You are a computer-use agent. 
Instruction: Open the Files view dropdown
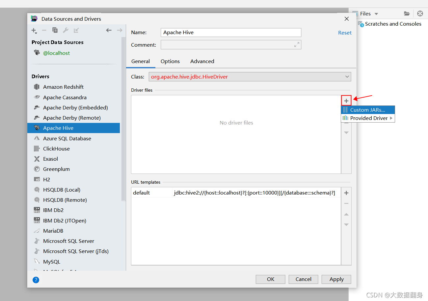point(376,14)
